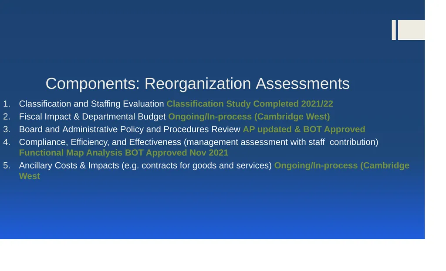Click the slide title 'Components: Reorganization Assessments'

[197, 84]
